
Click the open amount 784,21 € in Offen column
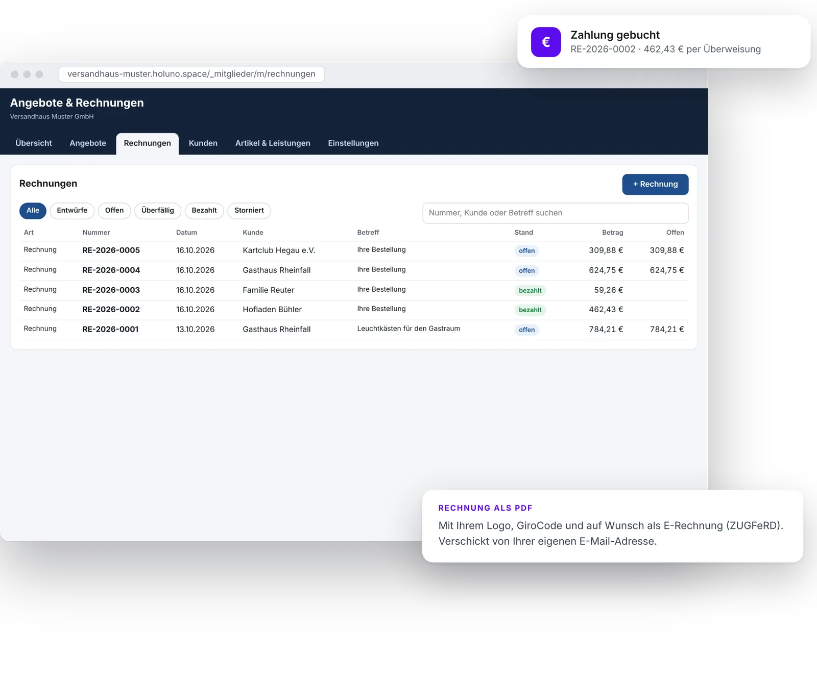667,330
